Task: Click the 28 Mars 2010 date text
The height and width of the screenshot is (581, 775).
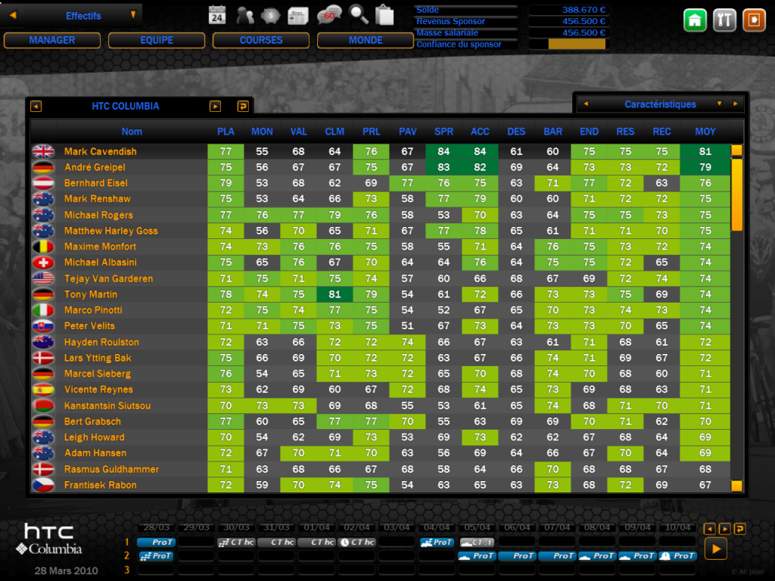Action: pos(67,570)
